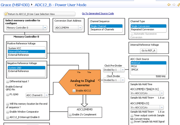180x125 pixels.
Task: Select System GND negative reference
Action: pos(26,68)
